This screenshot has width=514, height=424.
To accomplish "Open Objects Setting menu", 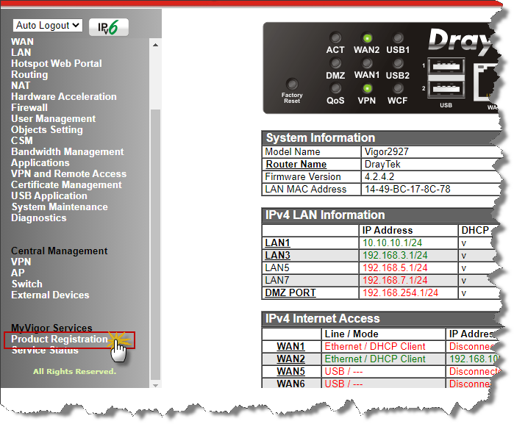I will (x=47, y=130).
